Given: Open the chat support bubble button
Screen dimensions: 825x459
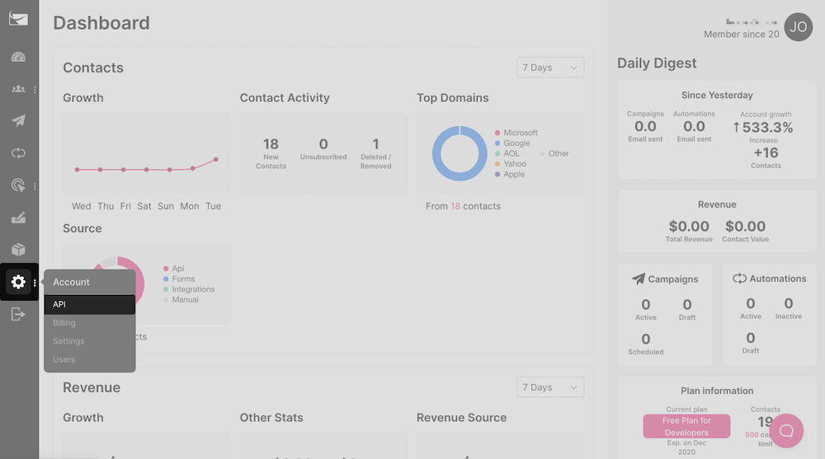Looking at the screenshot, I should coord(786,430).
